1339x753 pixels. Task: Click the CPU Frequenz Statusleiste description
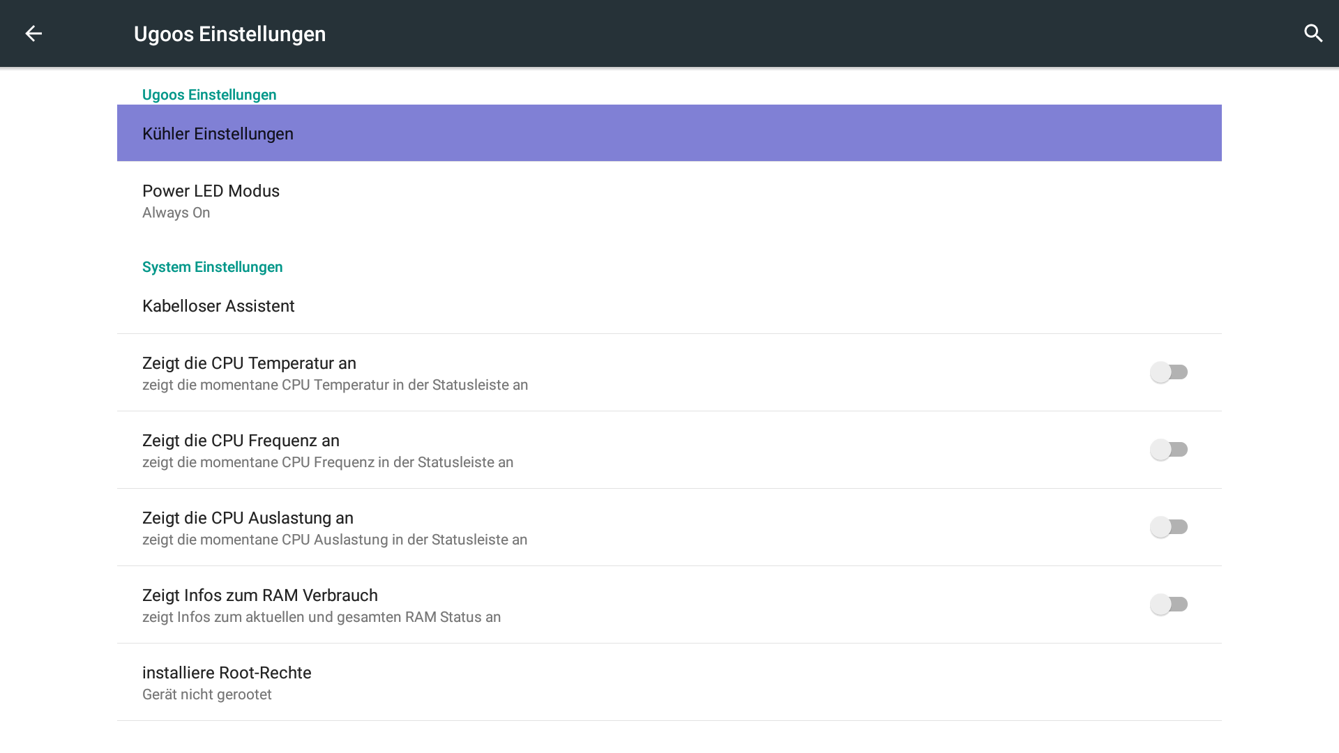[x=328, y=462]
